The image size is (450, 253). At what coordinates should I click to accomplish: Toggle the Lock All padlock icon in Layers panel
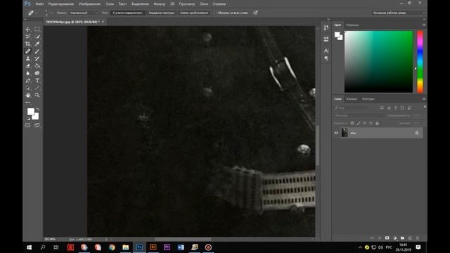coord(377,124)
